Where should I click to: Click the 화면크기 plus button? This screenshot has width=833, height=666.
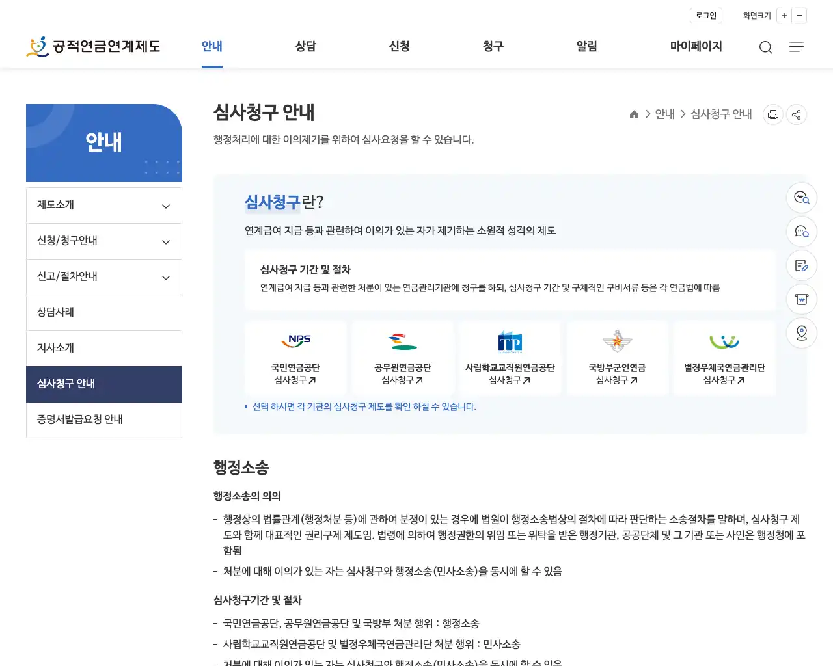point(784,16)
